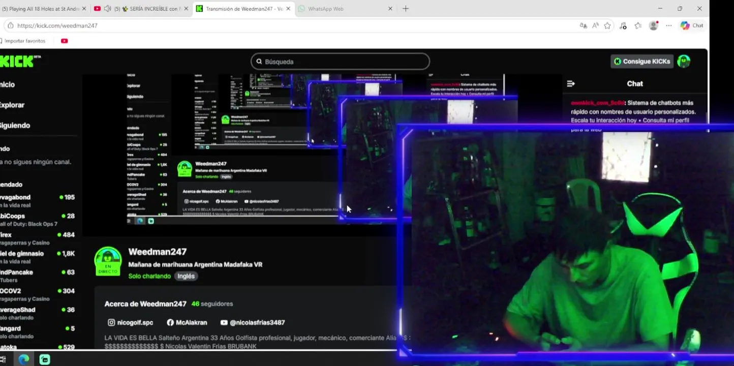Open Microsoft Edge from the taskbar
Image resolution: width=734 pixels, height=366 pixels.
[x=24, y=359]
